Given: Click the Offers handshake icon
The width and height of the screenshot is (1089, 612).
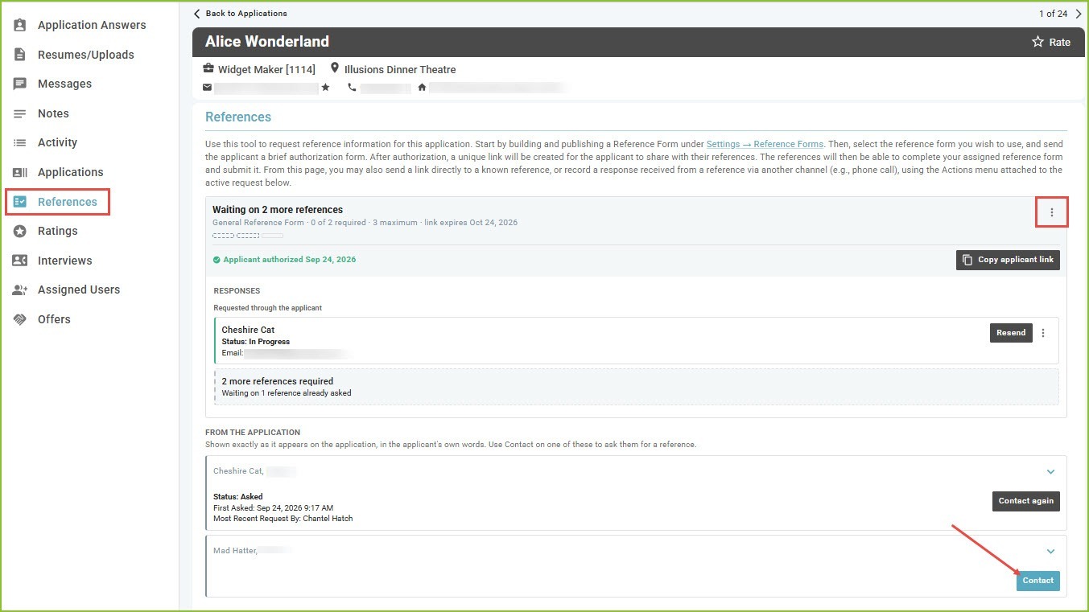Looking at the screenshot, I should [x=20, y=319].
